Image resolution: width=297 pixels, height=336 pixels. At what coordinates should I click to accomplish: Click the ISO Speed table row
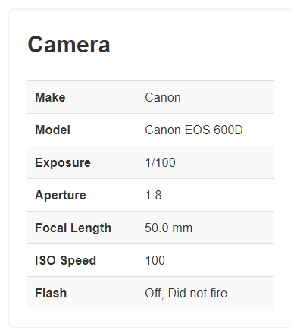[x=150, y=260]
